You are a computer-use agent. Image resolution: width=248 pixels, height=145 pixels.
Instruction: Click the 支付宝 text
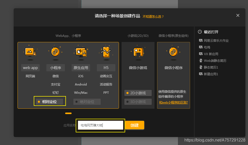56,84
